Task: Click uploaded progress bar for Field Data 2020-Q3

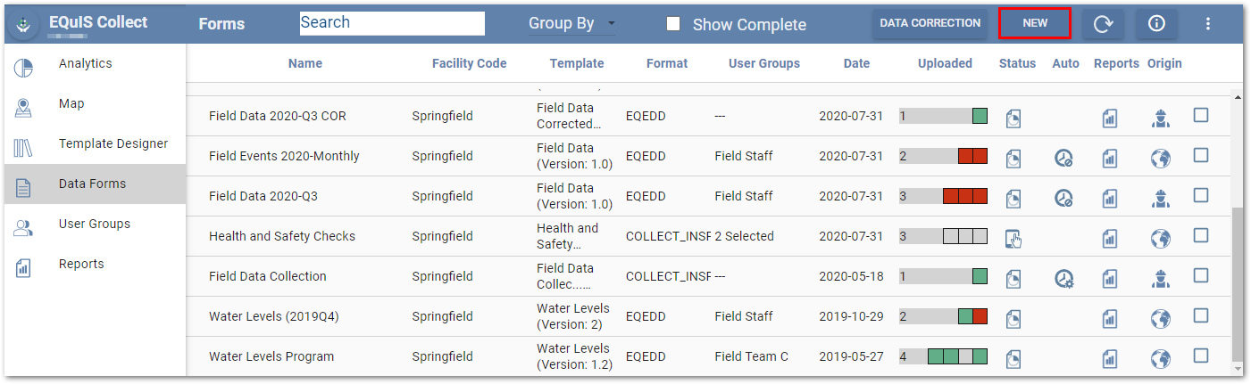Action: 943,196
